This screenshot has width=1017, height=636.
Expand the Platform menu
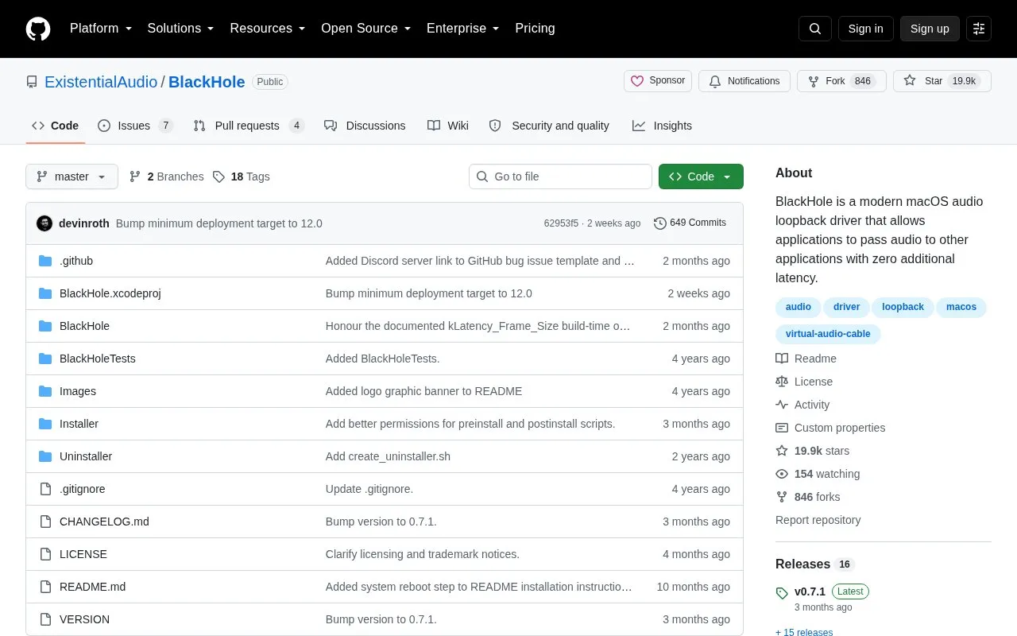point(101,29)
